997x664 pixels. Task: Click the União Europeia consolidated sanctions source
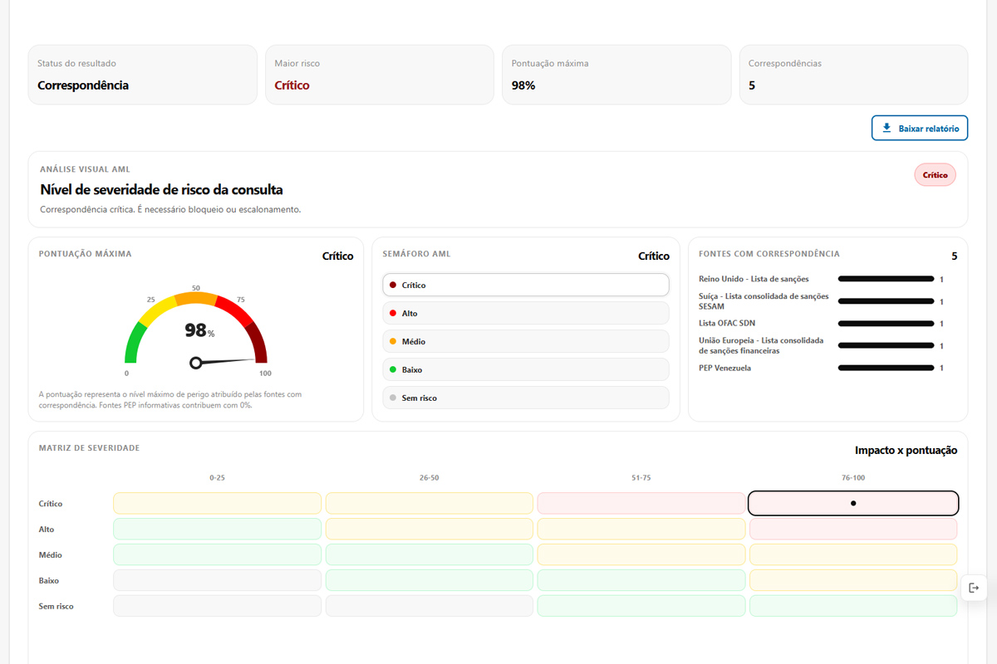[x=761, y=345]
